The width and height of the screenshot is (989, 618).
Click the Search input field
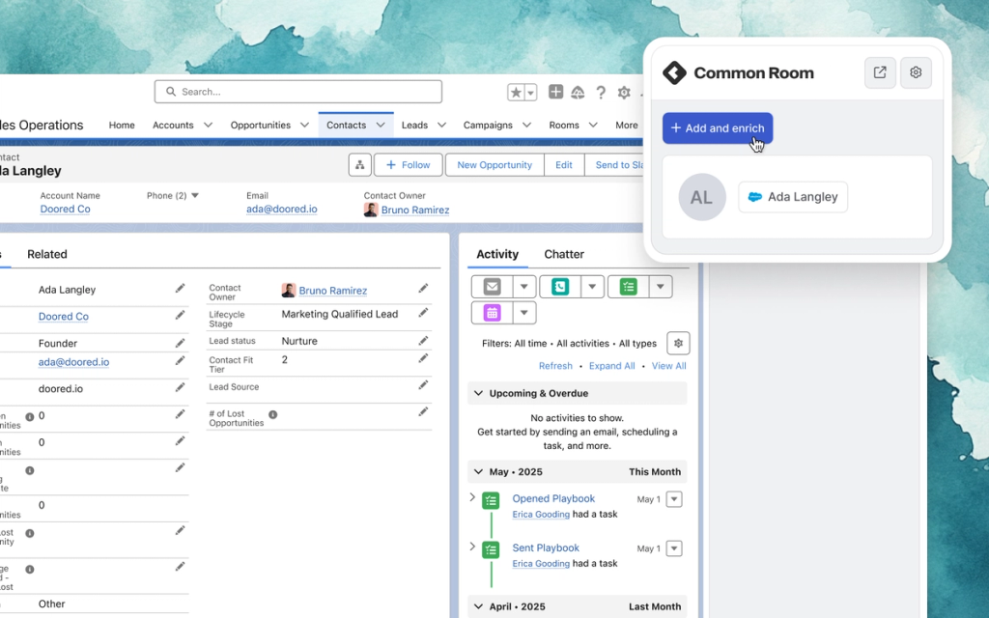pyautogui.click(x=297, y=92)
